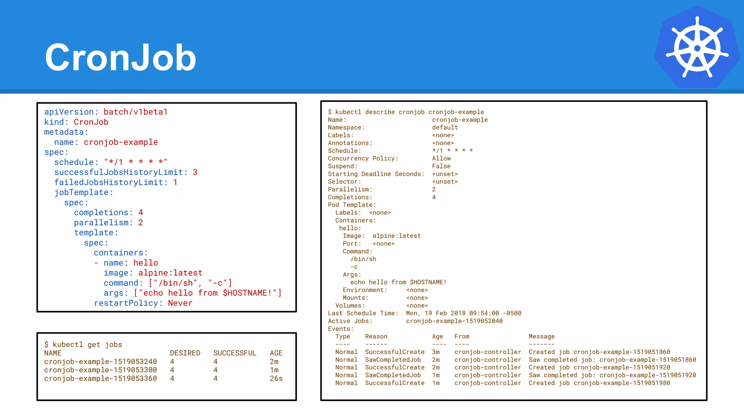The width and height of the screenshot is (744, 418).
Task: Click the Last Schedule Time value
Action: 463,313
